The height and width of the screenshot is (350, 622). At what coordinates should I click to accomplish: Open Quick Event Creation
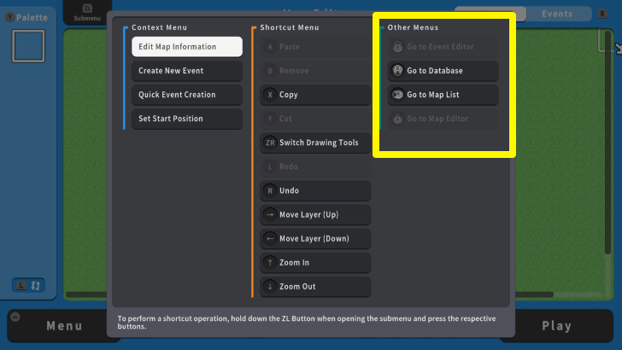click(187, 95)
